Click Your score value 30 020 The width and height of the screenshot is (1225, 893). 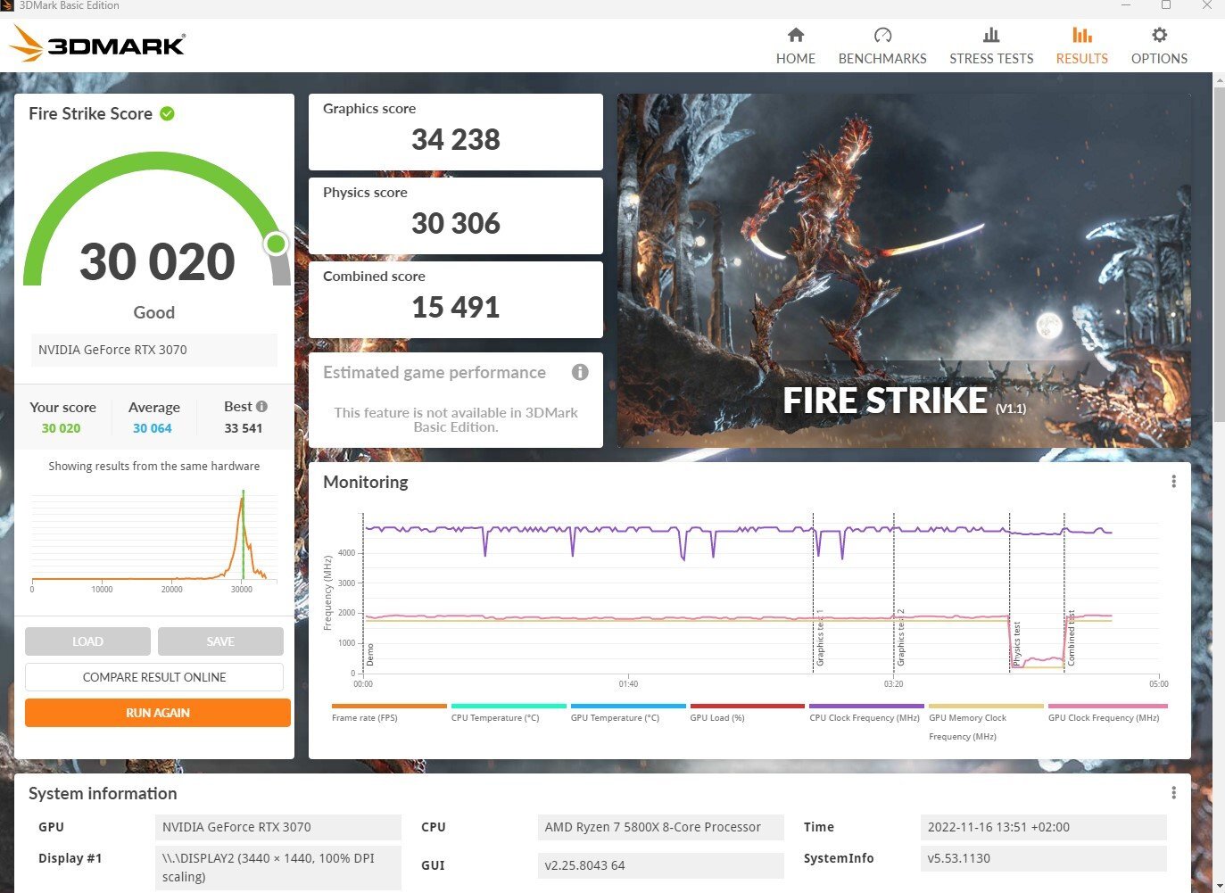(61, 428)
